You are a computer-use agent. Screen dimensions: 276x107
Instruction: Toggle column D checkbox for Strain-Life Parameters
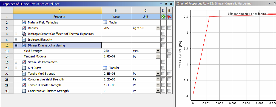(163, 62)
